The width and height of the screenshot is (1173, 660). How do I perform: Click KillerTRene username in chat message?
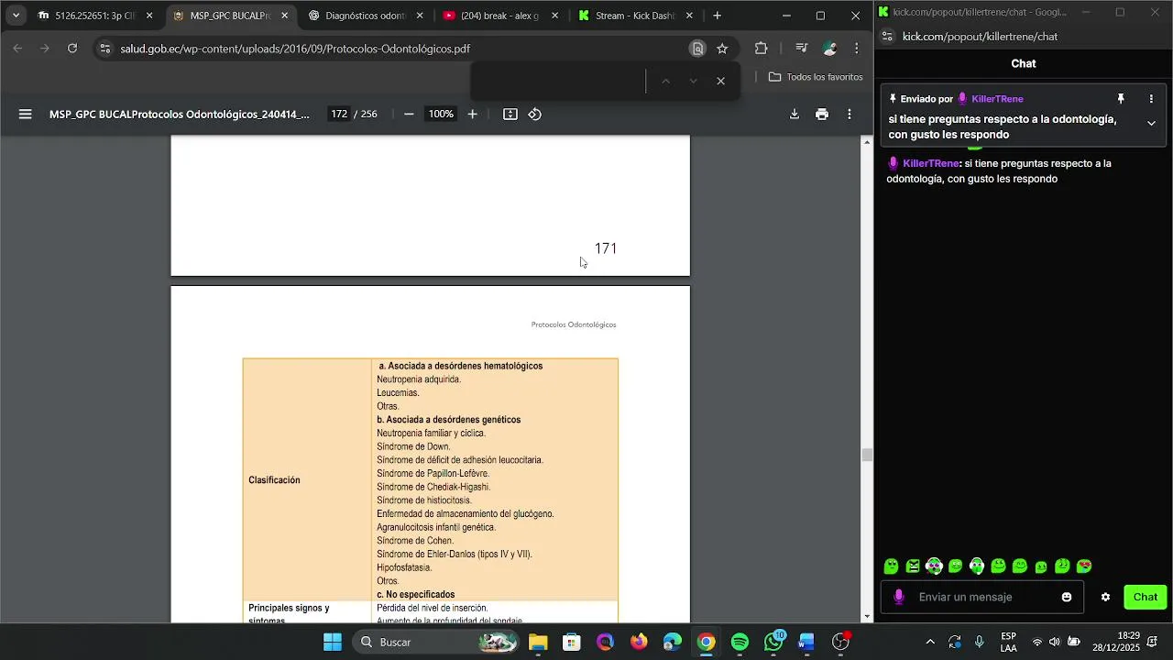(x=931, y=163)
